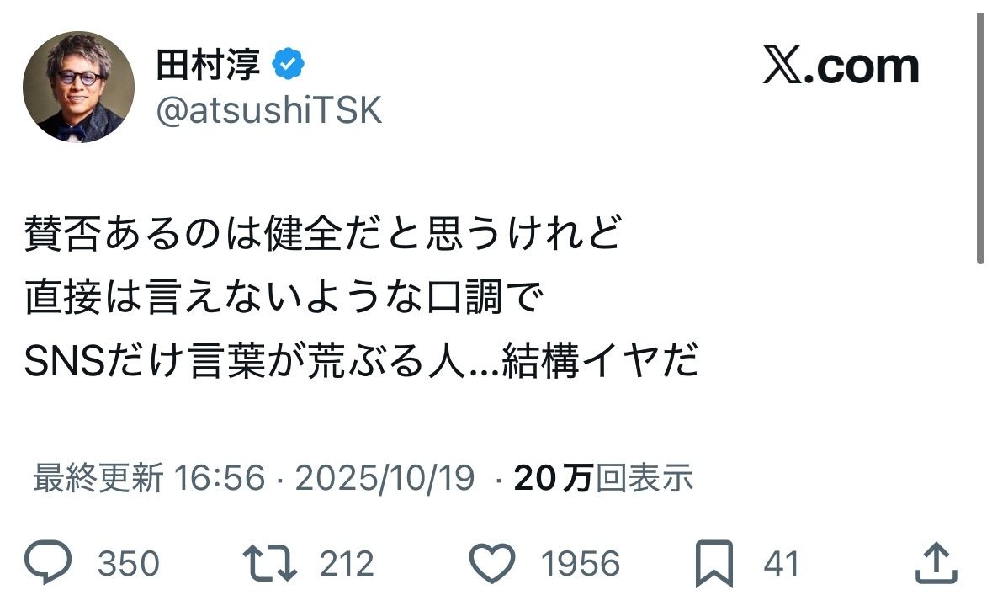Open the 田村淳 display name link
This screenshot has height=611, width=992.
[209, 65]
